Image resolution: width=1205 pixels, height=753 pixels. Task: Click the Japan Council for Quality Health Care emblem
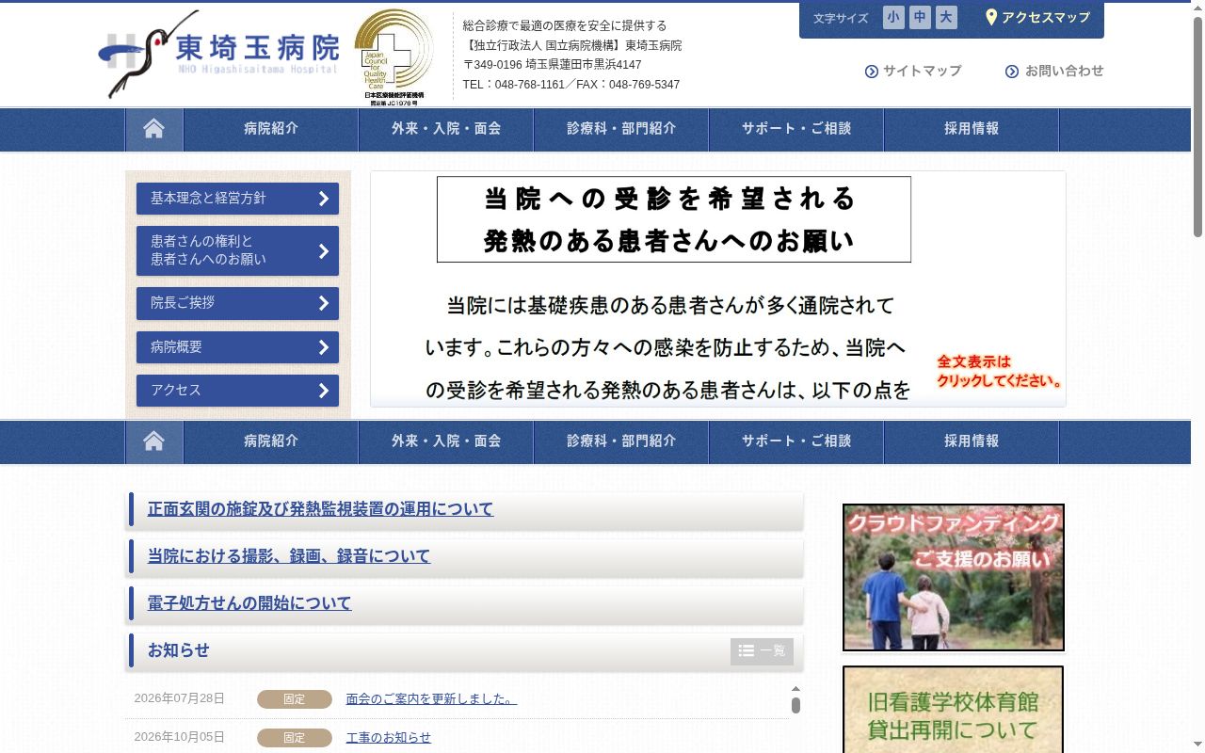click(x=394, y=56)
